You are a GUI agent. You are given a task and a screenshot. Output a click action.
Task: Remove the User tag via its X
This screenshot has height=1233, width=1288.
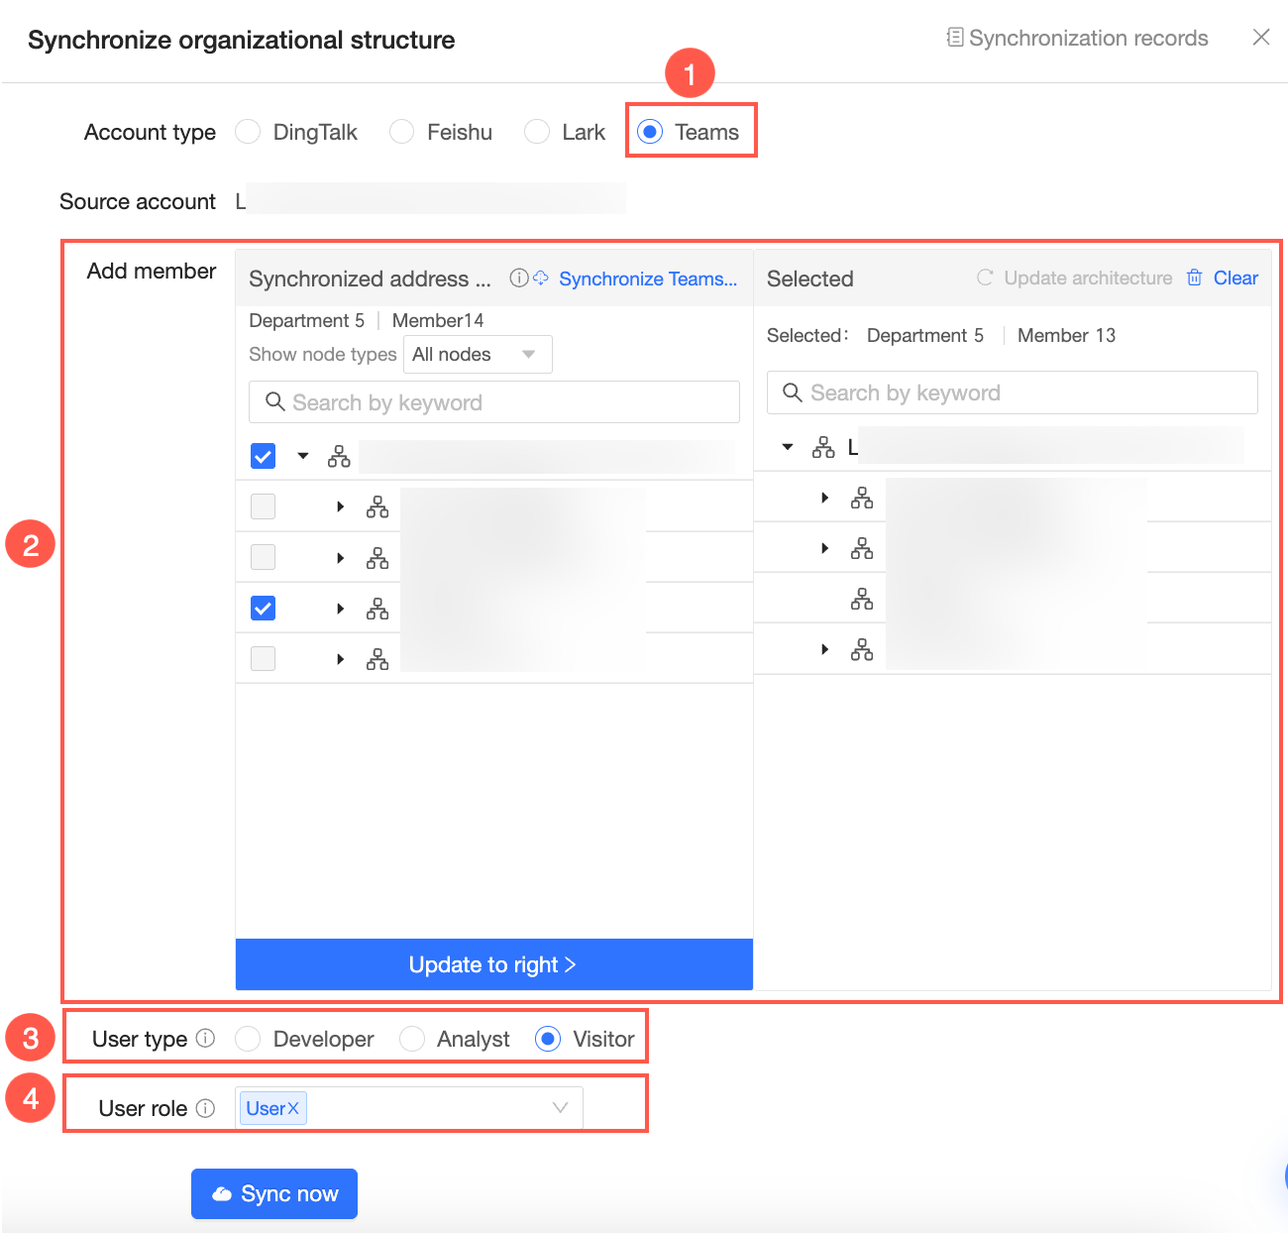(293, 1108)
